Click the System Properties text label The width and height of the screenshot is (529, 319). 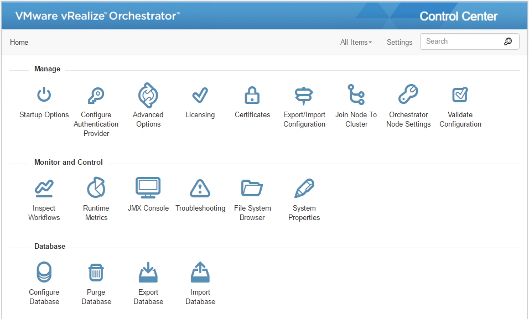(x=304, y=213)
